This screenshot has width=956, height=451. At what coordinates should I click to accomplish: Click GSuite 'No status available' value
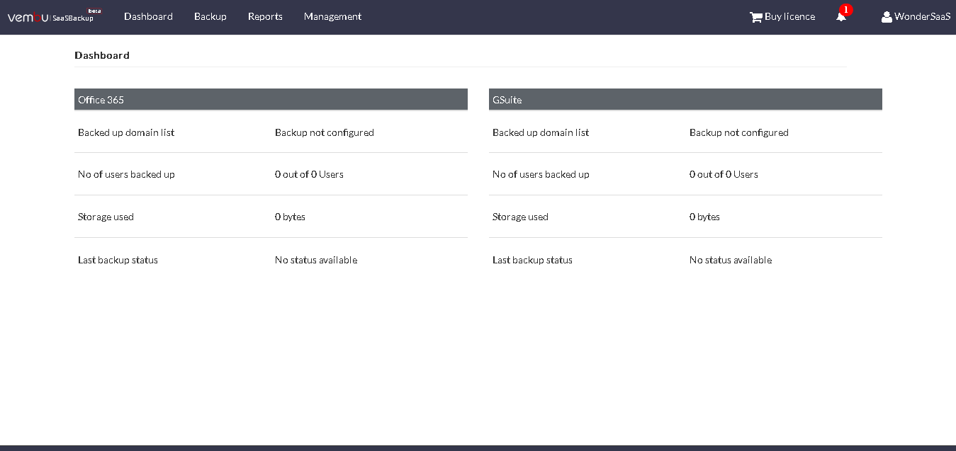point(730,260)
